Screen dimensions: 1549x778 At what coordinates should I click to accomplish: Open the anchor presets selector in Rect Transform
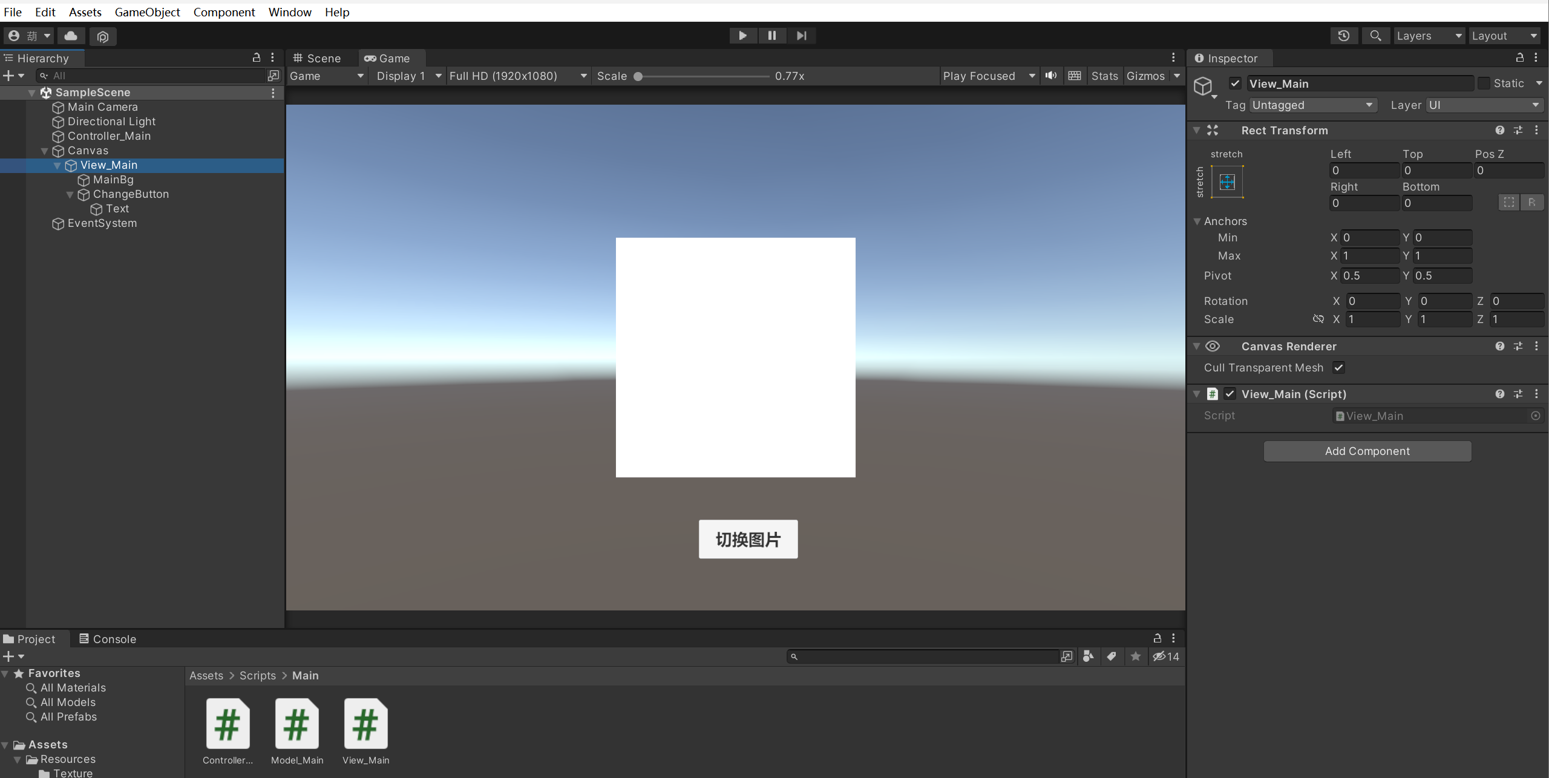pos(1227,181)
